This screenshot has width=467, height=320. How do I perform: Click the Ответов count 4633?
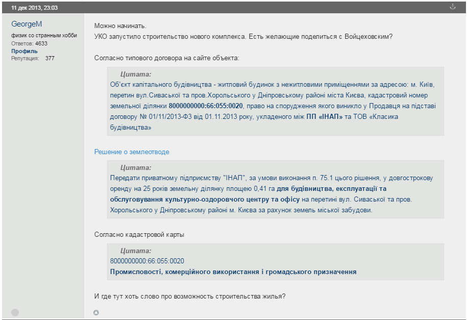(41, 43)
